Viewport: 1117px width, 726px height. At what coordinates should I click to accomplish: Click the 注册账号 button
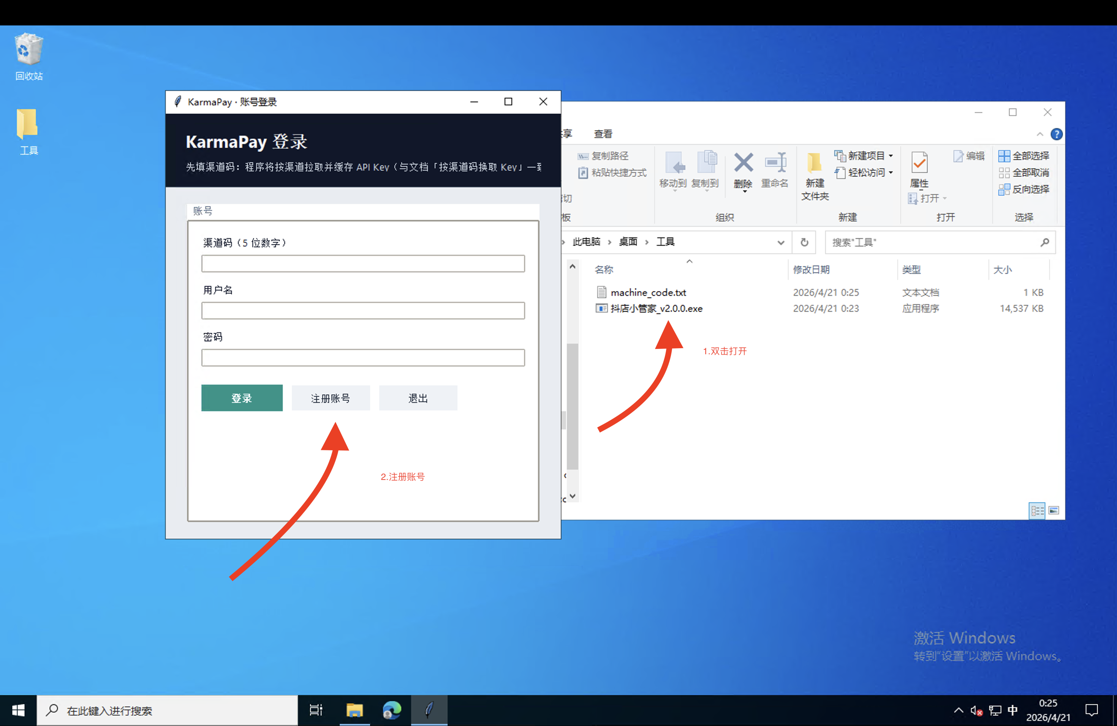[x=331, y=398]
